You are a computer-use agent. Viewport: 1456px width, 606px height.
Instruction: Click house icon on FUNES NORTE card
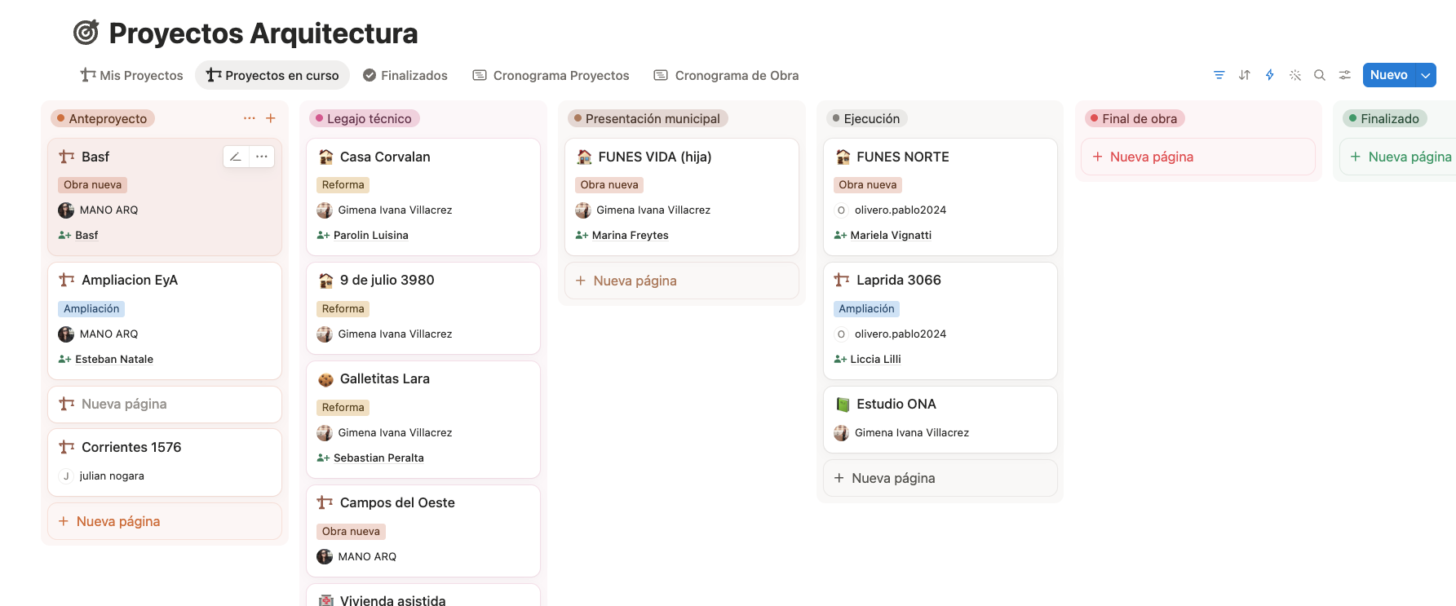click(x=843, y=157)
